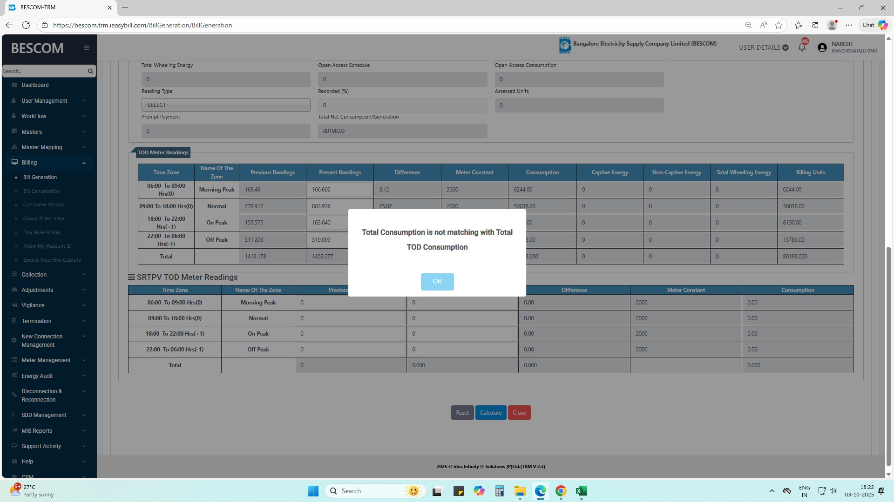The height and width of the screenshot is (502, 894).
Task: Expand USER DETAILS dropdown
Action: coord(763,47)
